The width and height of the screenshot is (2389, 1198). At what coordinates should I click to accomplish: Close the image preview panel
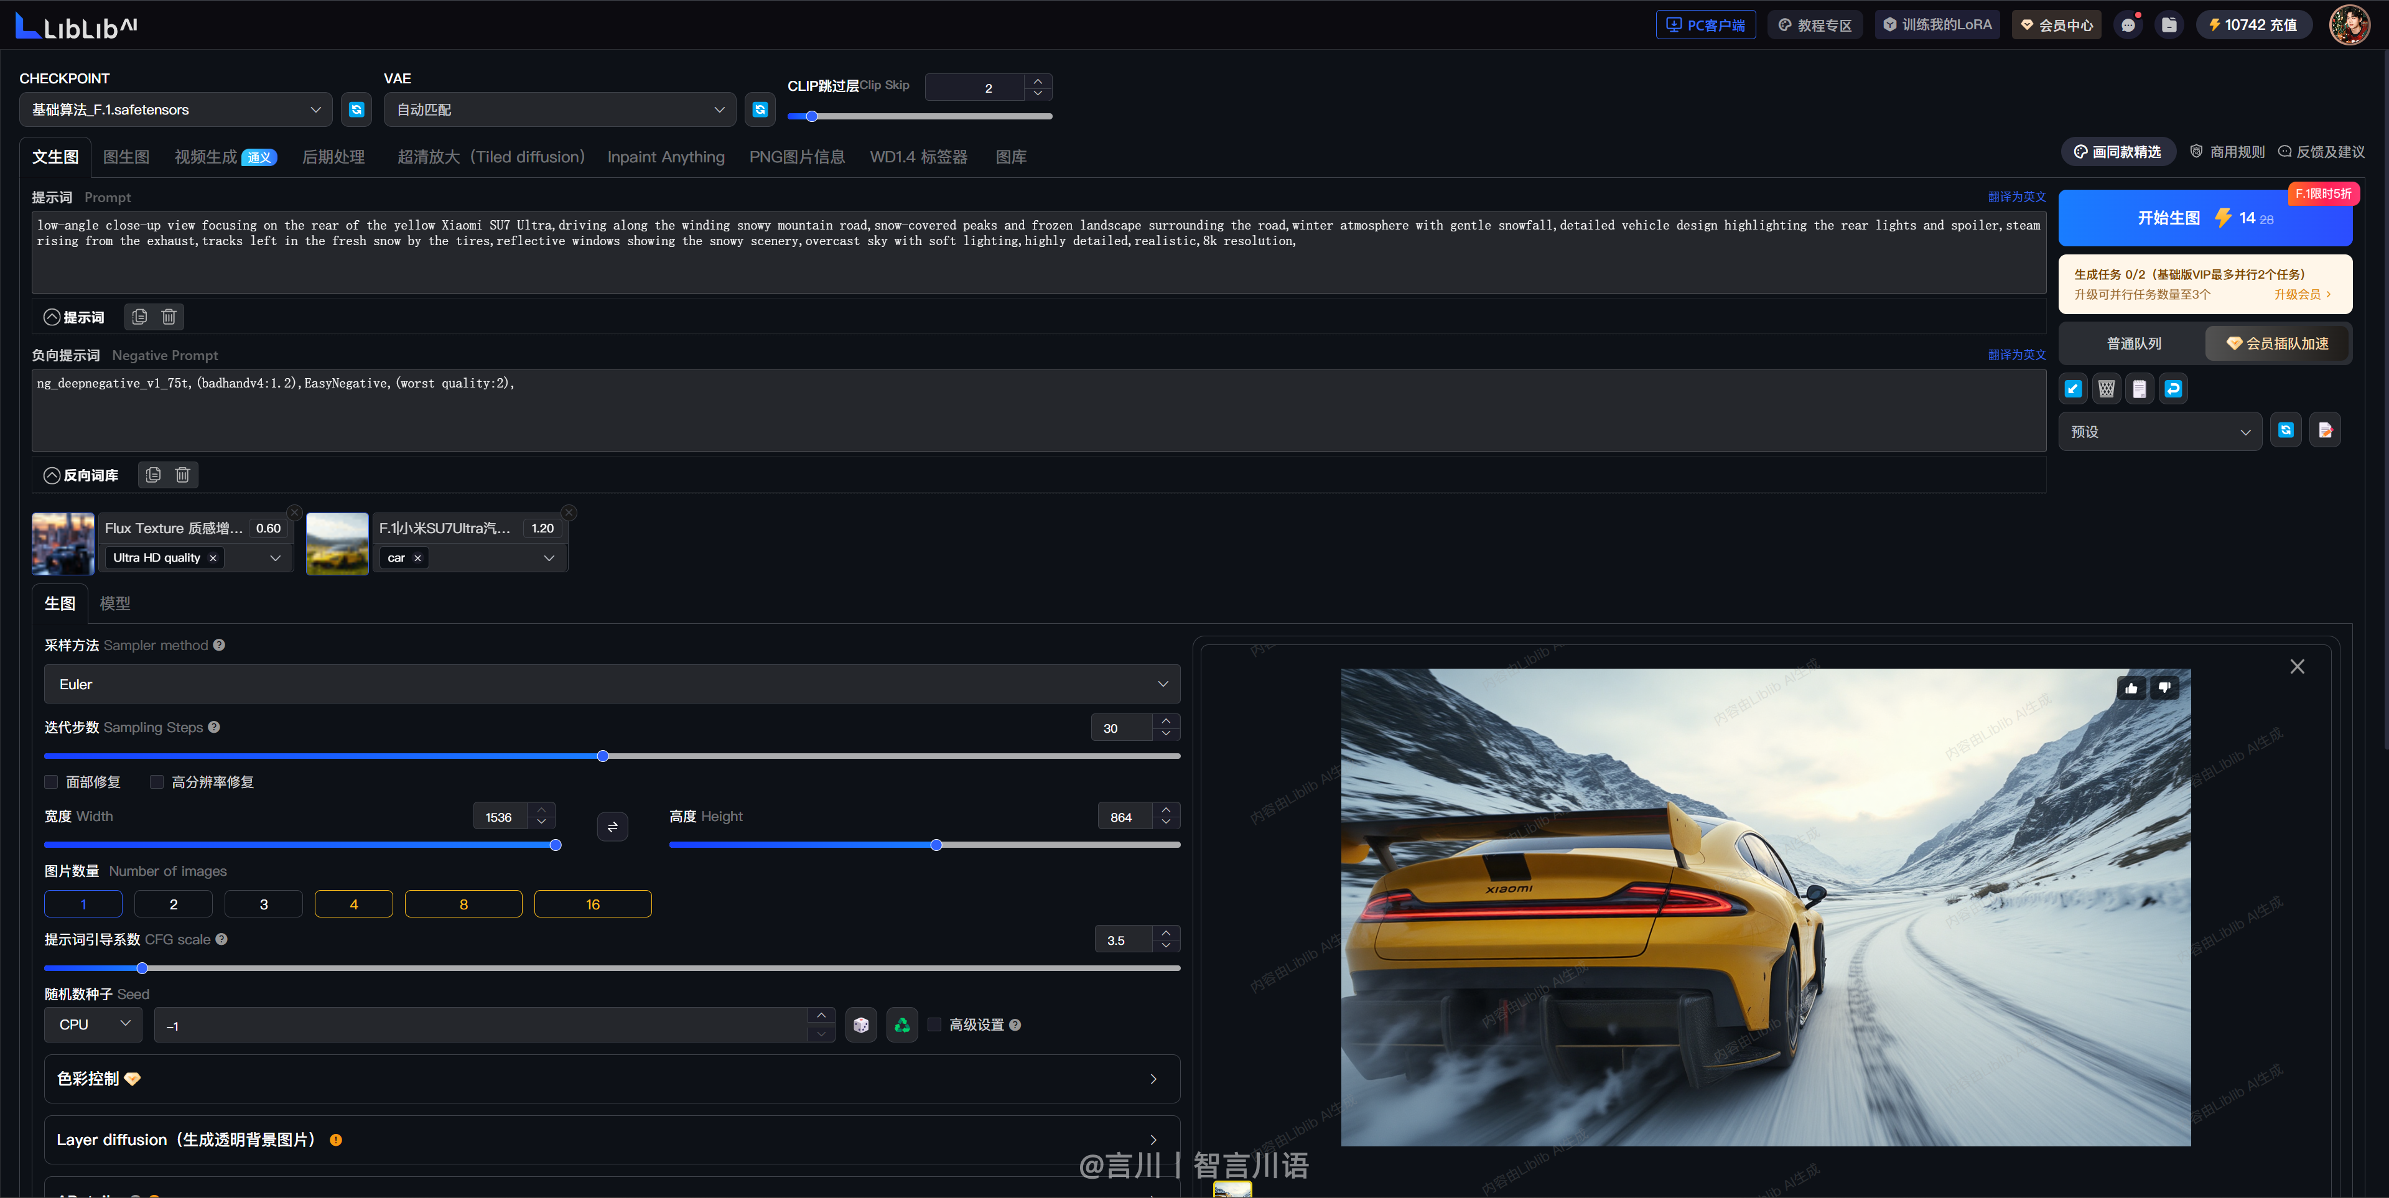(2297, 667)
